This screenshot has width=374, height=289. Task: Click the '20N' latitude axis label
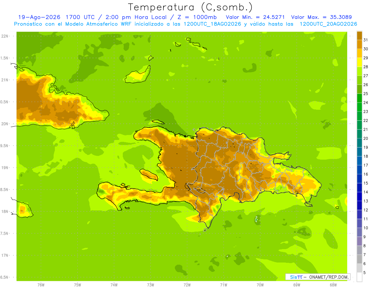pos(5,124)
